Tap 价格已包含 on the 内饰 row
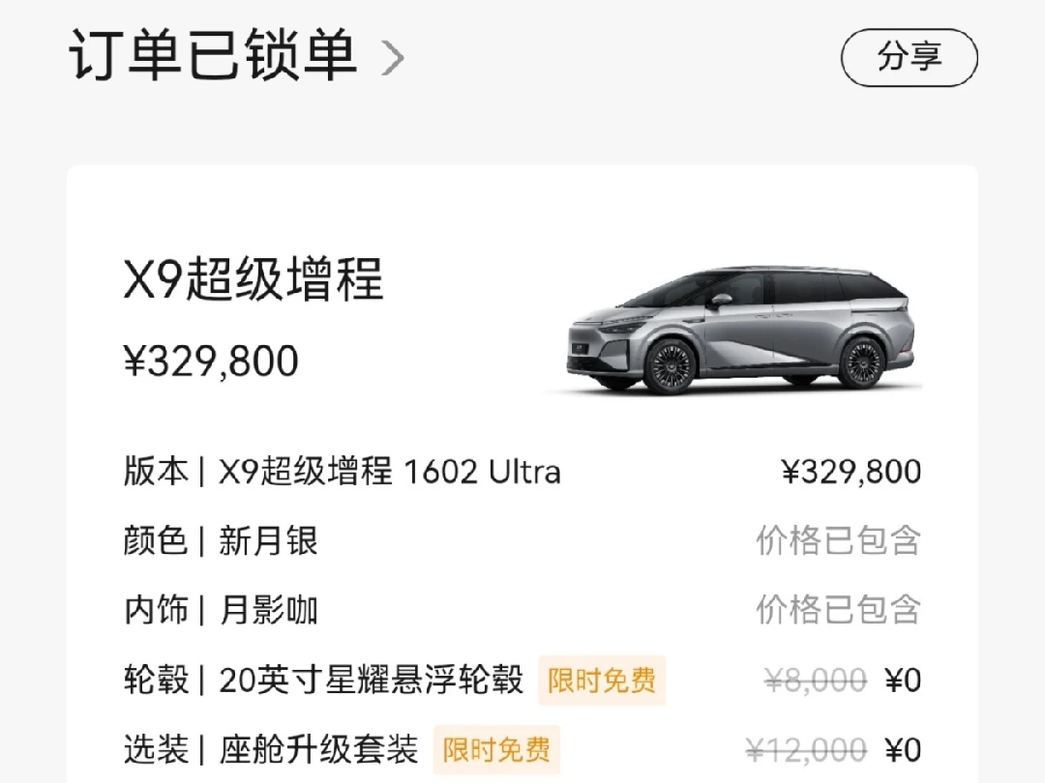This screenshot has width=1045, height=783. pyautogui.click(x=838, y=611)
